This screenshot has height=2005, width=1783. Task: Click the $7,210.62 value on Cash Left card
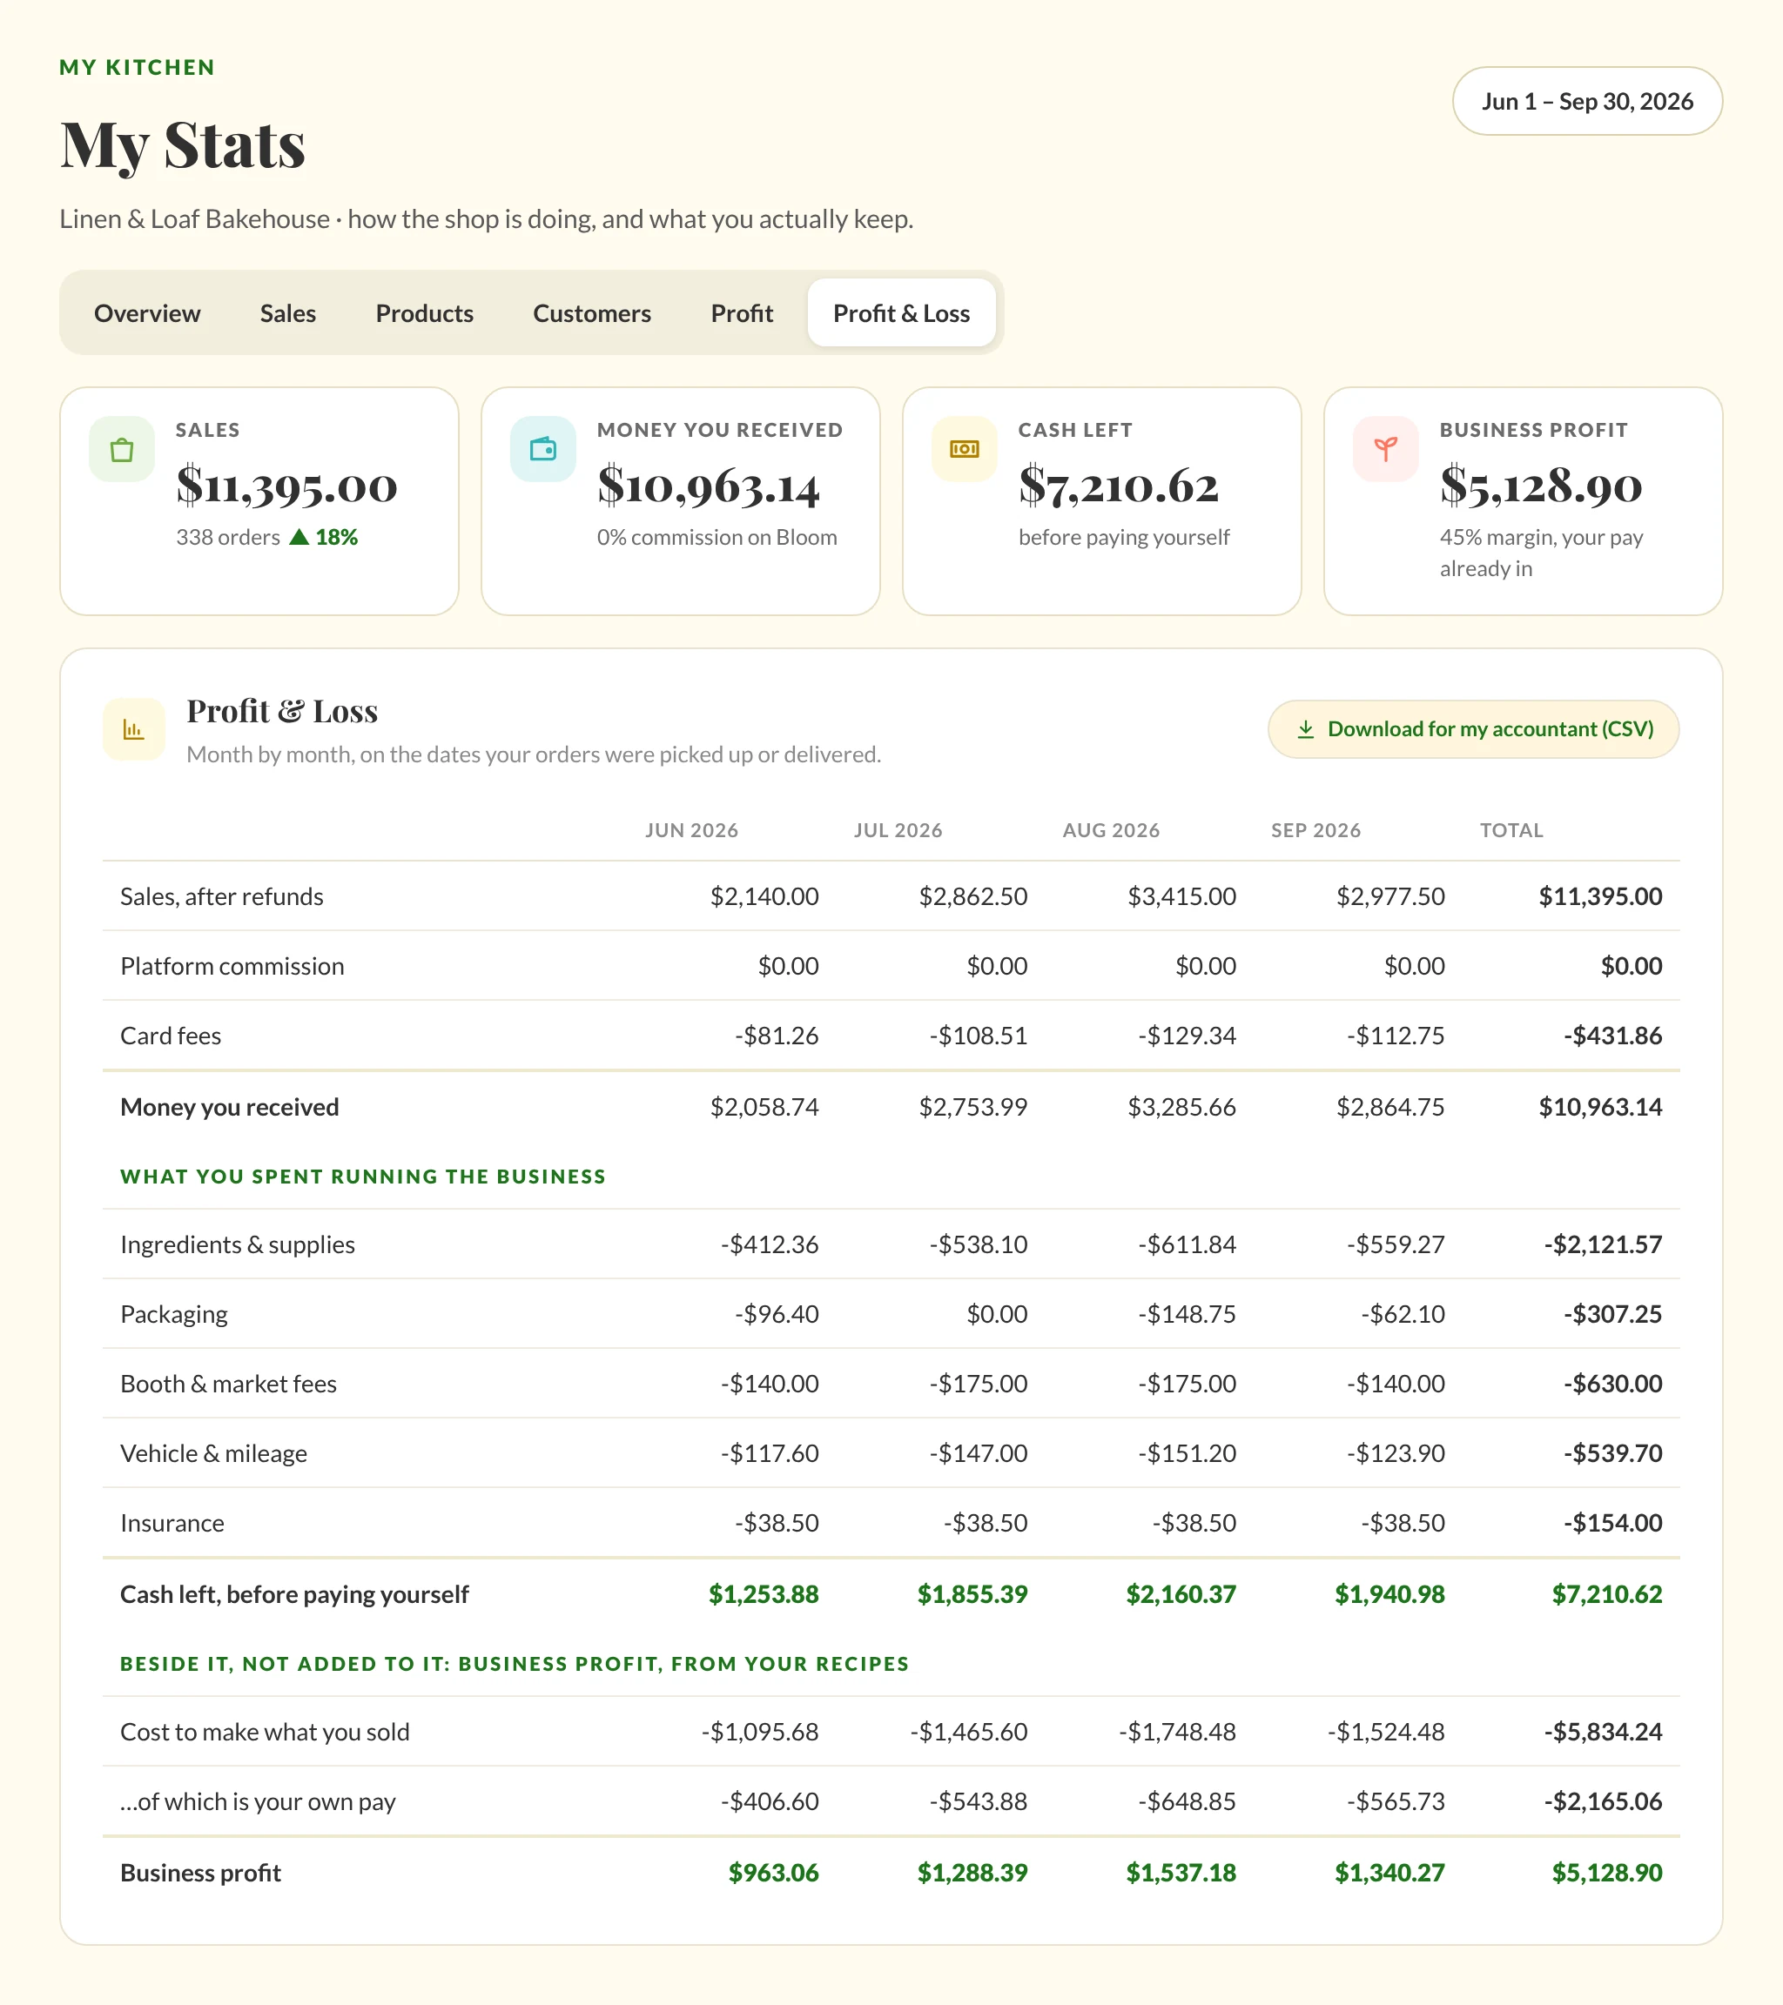(1119, 486)
